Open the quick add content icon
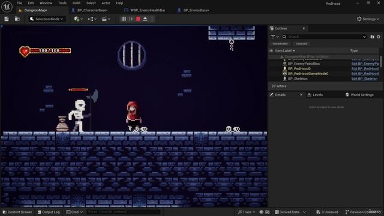 tap(77, 19)
